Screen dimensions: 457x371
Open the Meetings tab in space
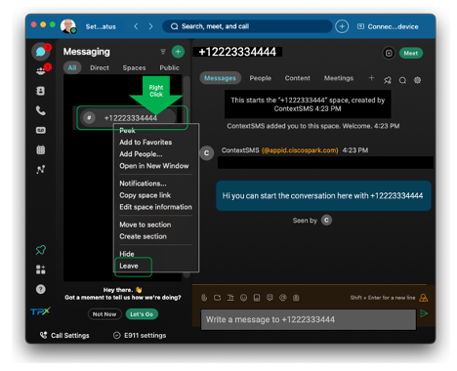click(339, 78)
